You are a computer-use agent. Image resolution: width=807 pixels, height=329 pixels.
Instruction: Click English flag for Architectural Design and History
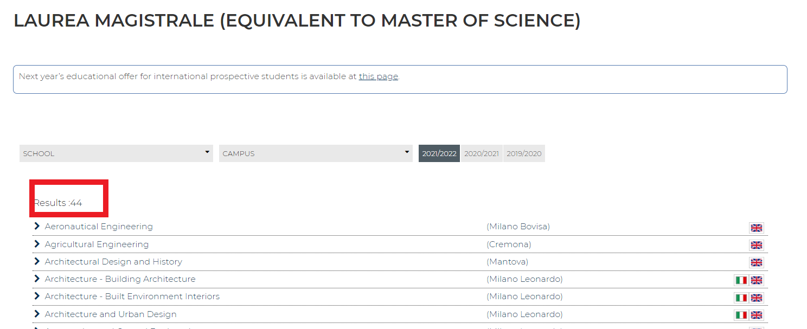(x=756, y=263)
